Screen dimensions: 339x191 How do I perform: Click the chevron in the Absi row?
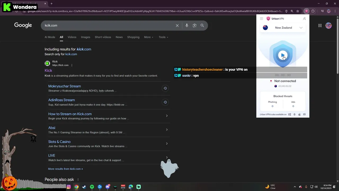(x=167, y=130)
